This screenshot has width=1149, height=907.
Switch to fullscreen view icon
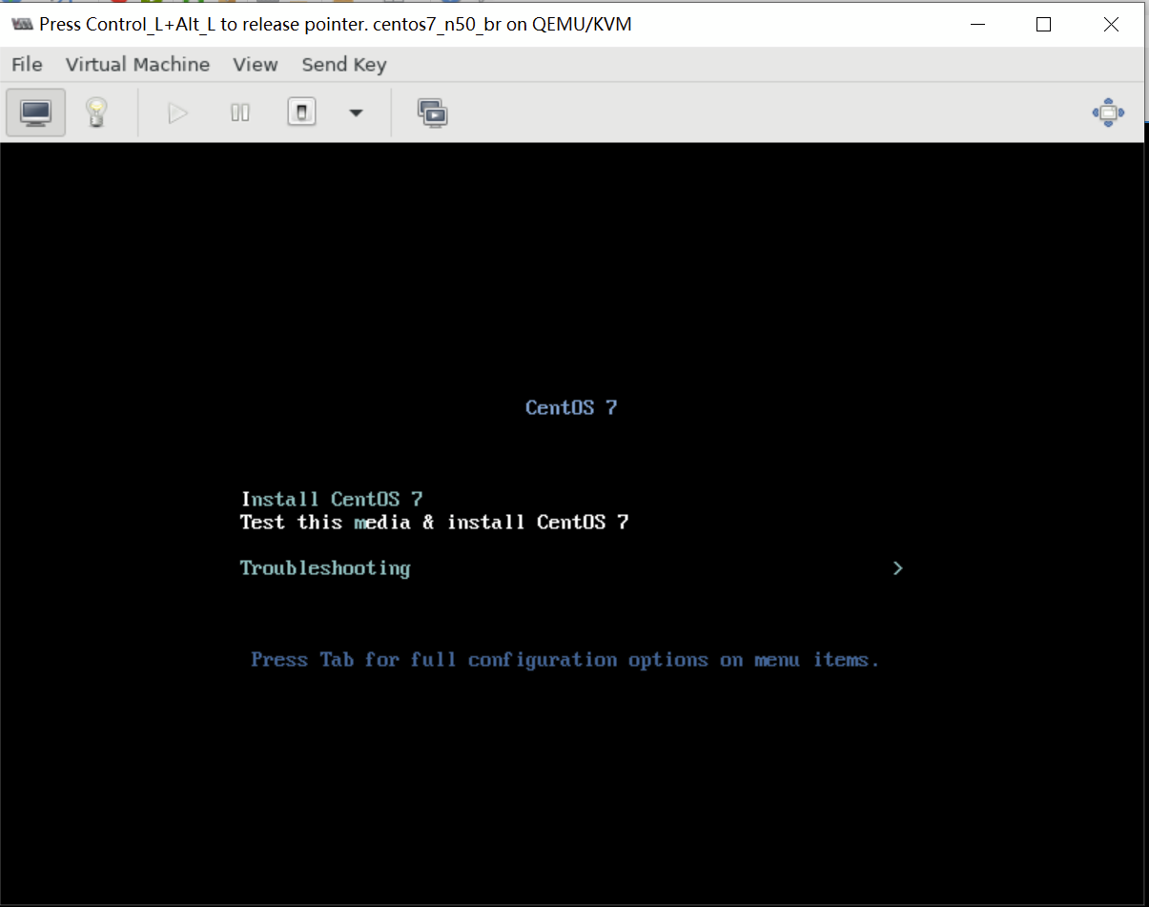point(1108,113)
